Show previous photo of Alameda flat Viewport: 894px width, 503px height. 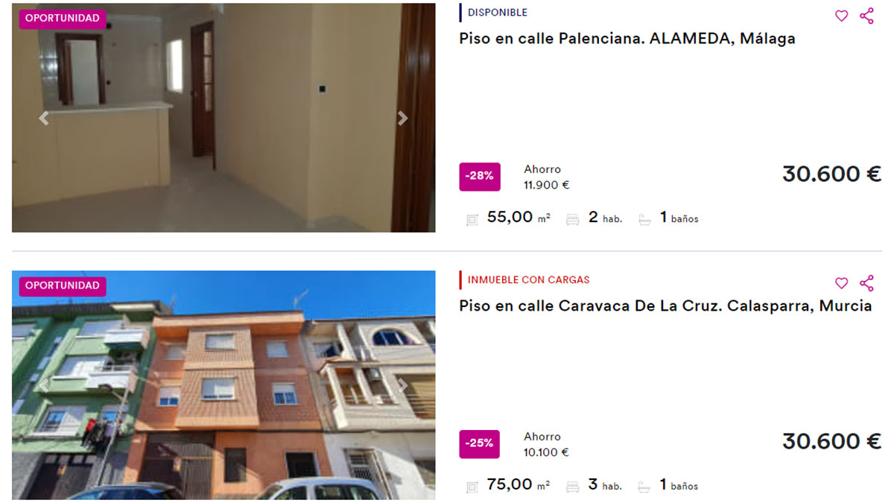click(x=44, y=118)
